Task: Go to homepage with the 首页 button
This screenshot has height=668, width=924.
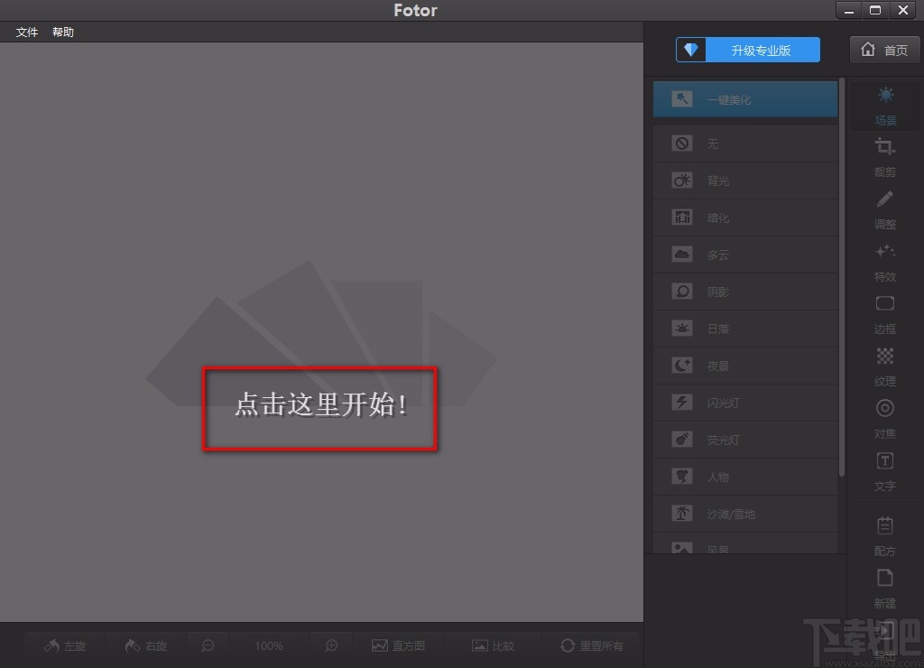Action: tap(884, 50)
